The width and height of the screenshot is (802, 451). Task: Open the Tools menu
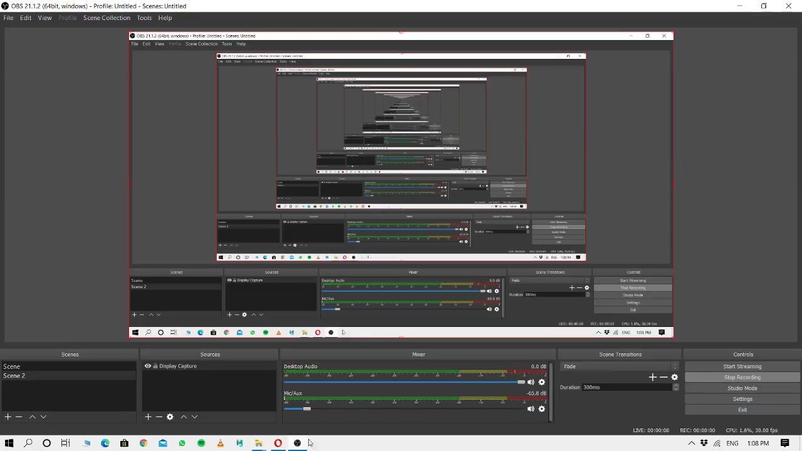(x=144, y=18)
